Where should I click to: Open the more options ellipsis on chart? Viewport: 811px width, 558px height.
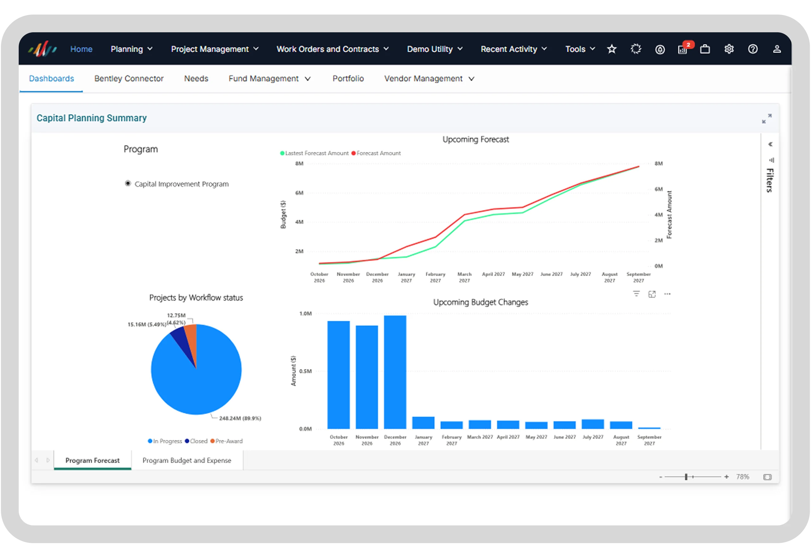tap(667, 294)
